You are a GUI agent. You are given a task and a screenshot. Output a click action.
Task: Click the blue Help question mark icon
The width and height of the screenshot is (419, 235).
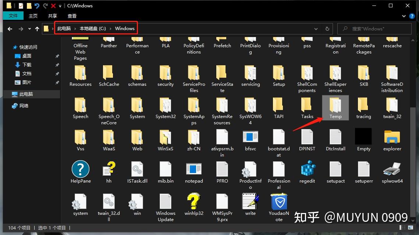click(412, 16)
